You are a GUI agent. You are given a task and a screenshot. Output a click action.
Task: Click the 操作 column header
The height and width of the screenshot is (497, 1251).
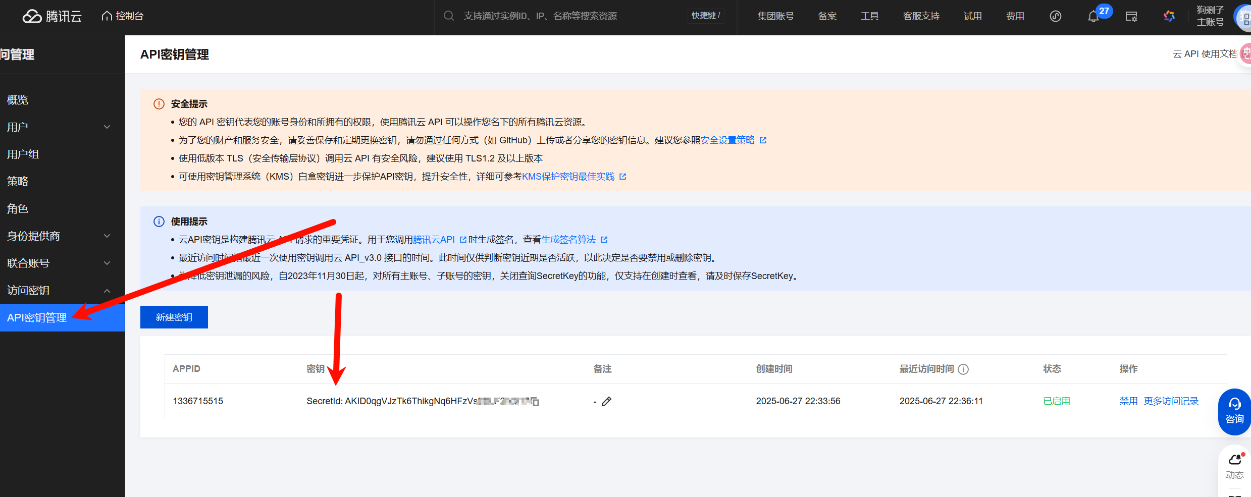pyautogui.click(x=1128, y=369)
